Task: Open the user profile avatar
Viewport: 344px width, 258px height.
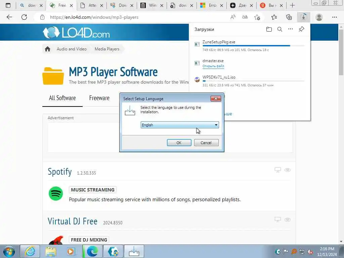Action: pyautogui.click(x=319, y=17)
